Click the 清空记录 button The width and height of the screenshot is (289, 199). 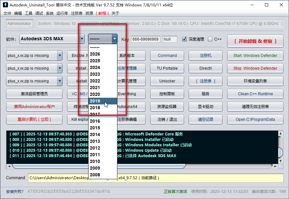coord(206,119)
